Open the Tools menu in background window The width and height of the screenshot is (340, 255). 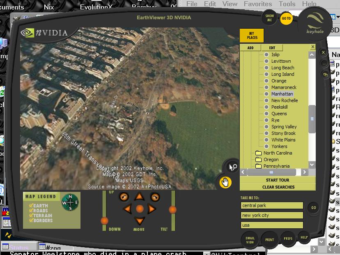[287, 4]
